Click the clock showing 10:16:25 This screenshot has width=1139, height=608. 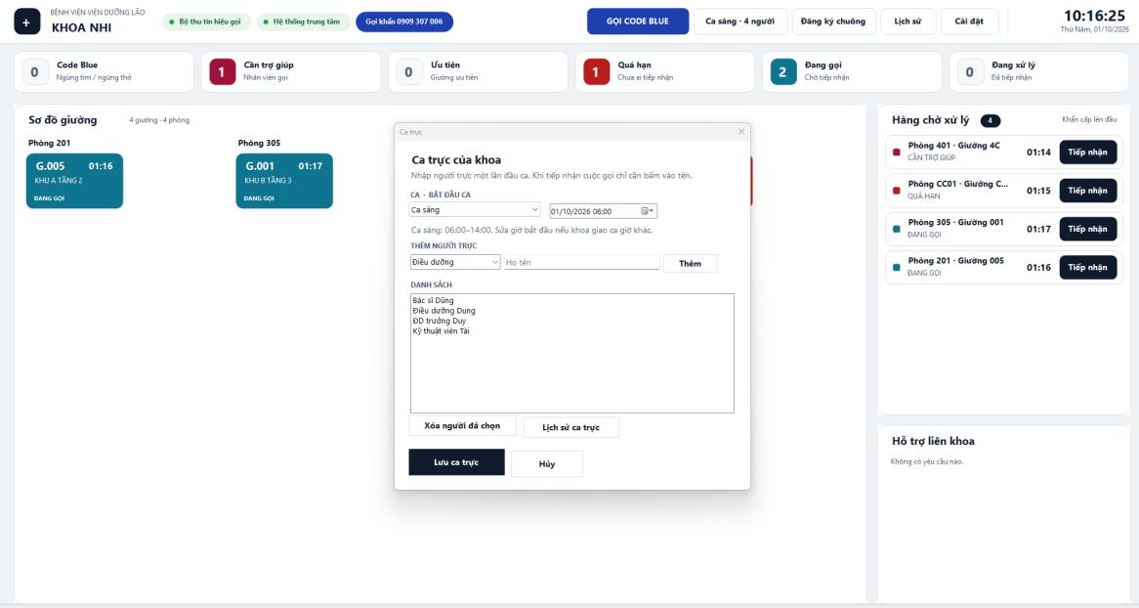pos(1094,16)
